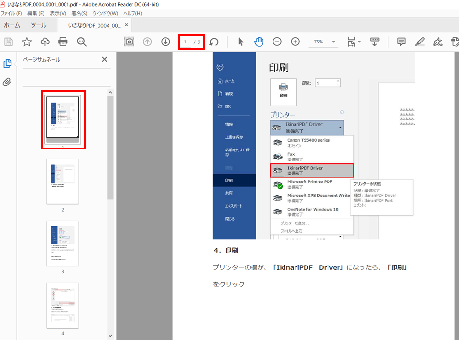The width and height of the screenshot is (459, 340).
Task: Open the ファイル(F) menu
Action: click(x=11, y=13)
